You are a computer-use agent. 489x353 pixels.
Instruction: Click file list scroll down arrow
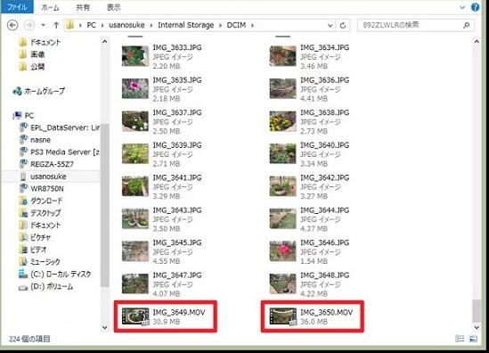tap(477, 327)
